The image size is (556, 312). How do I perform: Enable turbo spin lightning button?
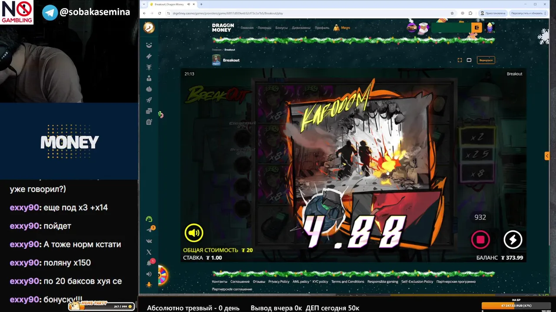513,240
